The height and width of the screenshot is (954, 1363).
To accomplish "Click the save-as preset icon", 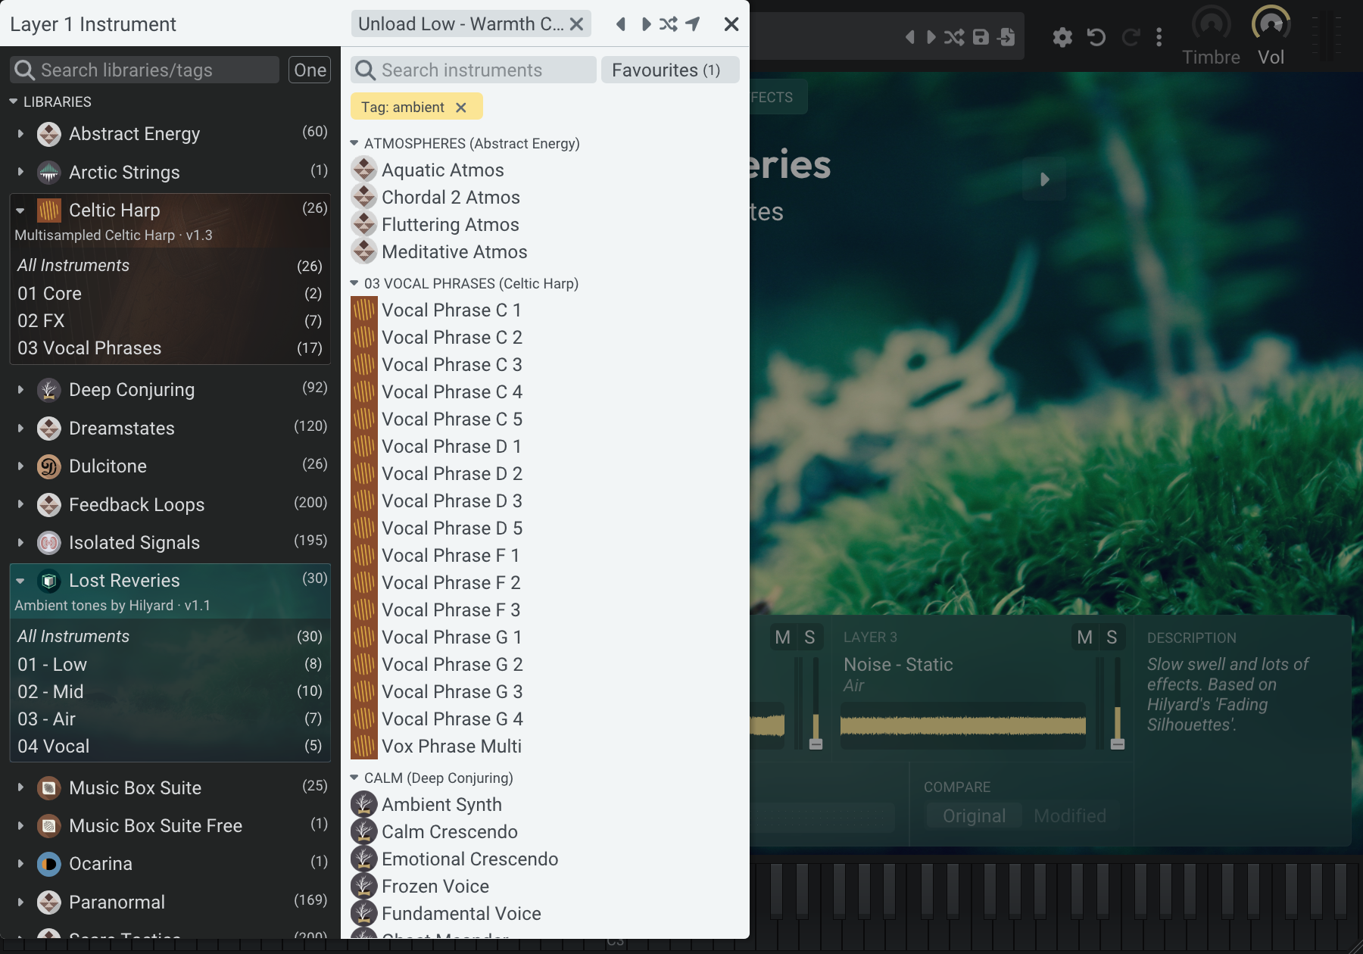I will click(1006, 37).
